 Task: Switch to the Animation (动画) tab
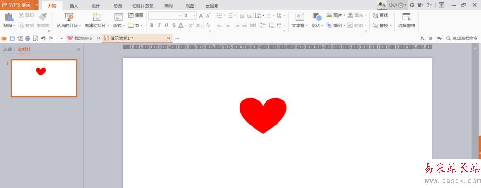(117, 6)
